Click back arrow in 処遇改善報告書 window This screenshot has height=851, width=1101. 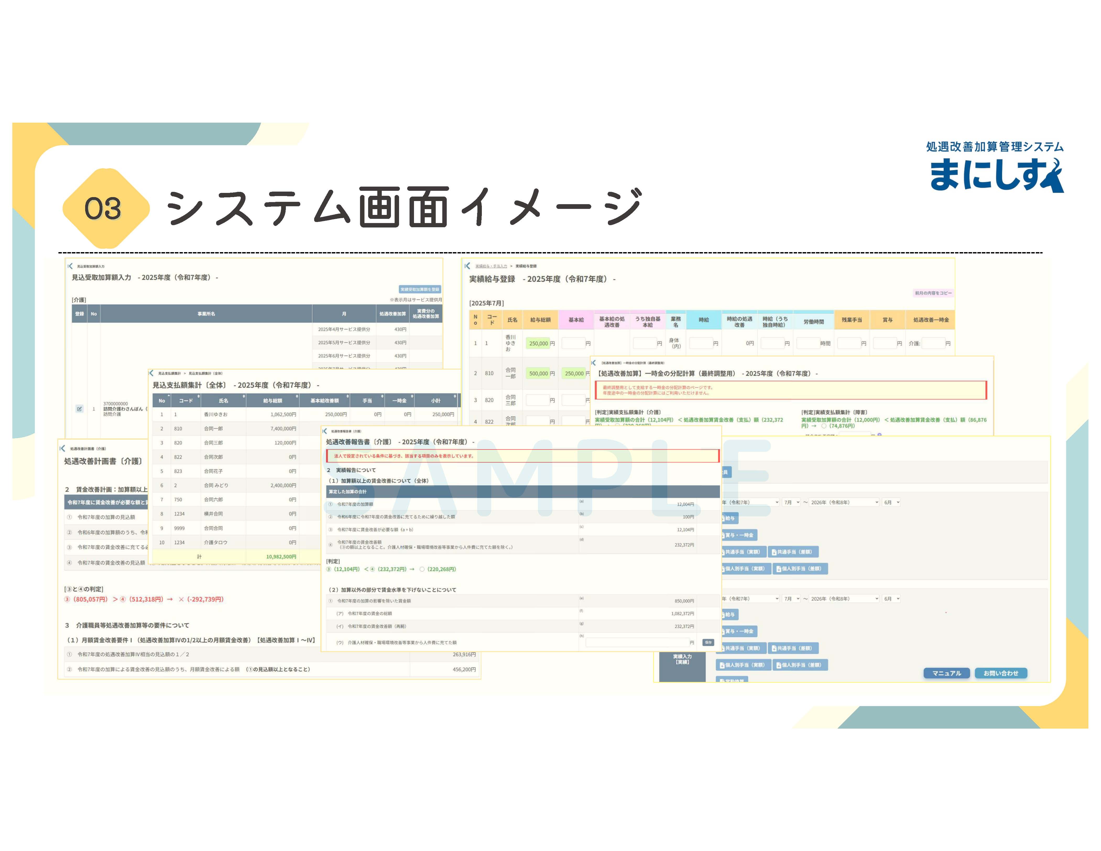325,431
